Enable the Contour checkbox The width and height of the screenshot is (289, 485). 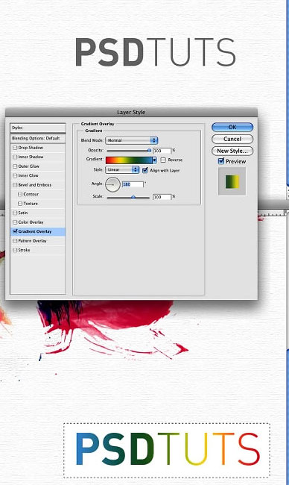click(20, 194)
